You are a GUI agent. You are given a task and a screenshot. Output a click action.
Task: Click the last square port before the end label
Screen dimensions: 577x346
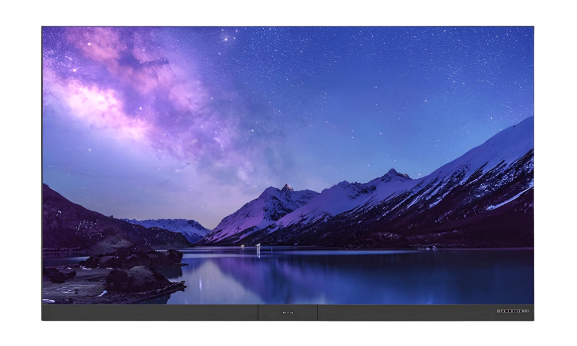point(521,311)
